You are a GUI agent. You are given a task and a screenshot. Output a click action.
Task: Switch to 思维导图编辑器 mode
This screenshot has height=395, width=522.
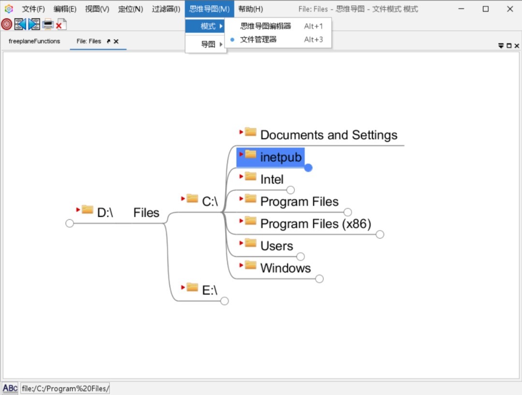click(266, 26)
